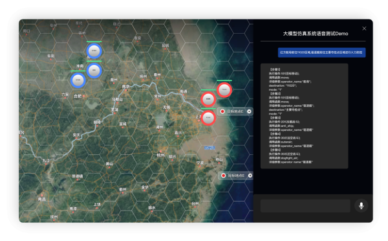388x241 pixels.
Task: Click the gray 步骤 response text box
Action: [304, 116]
